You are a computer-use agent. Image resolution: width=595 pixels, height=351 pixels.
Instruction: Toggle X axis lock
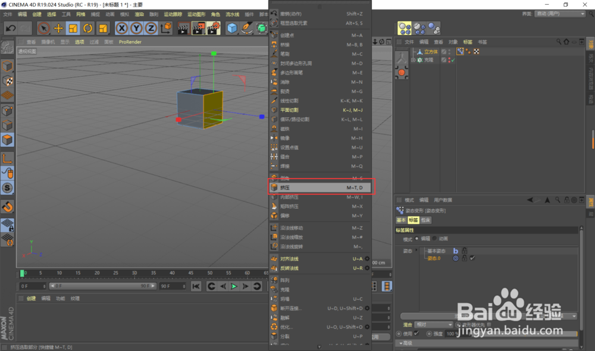121,28
